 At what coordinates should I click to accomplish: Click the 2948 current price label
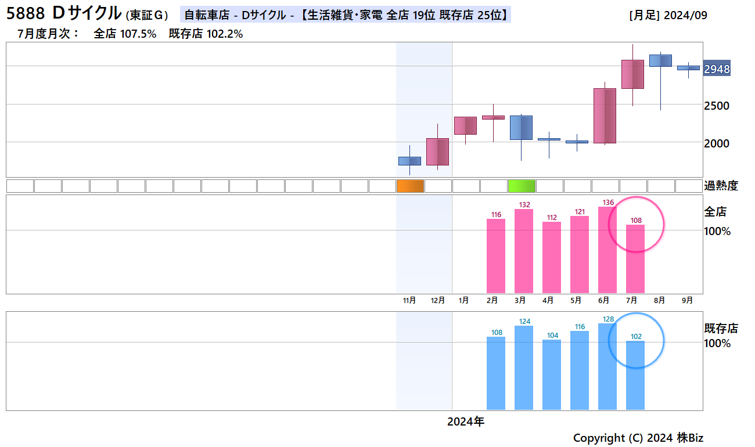click(x=717, y=69)
